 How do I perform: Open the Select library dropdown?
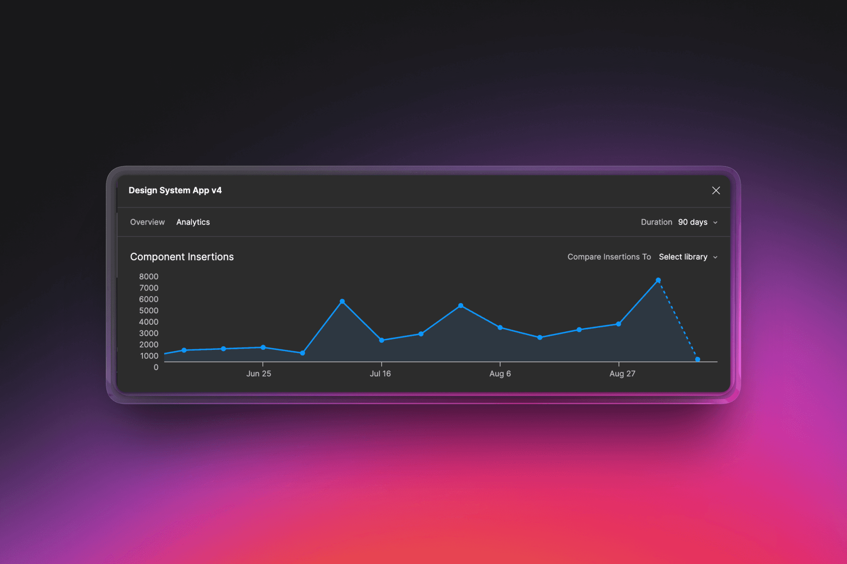(x=683, y=257)
